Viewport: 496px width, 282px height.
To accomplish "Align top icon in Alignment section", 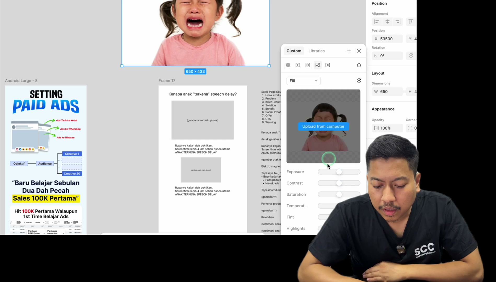I will pyautogui.click(x=411, y=22).
